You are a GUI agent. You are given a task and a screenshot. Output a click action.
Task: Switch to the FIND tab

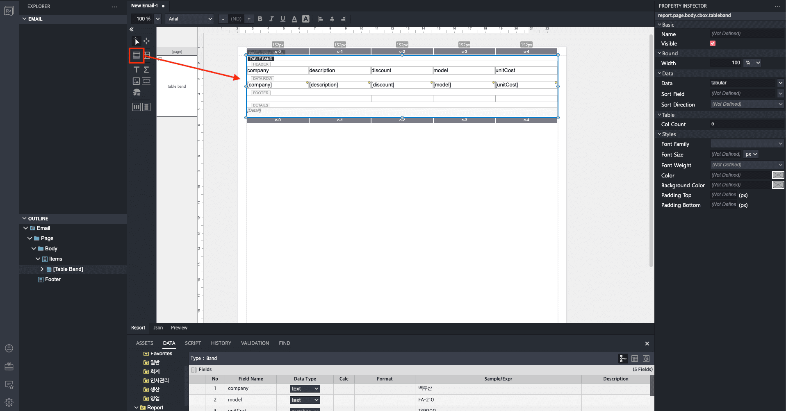coord(284,343)
